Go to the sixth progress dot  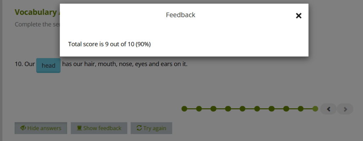coord(257,109)
